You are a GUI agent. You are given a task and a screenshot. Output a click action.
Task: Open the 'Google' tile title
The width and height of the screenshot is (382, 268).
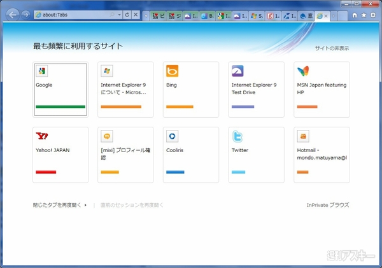point(44,85)
